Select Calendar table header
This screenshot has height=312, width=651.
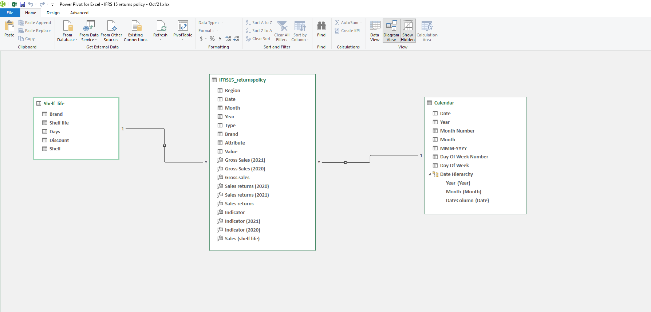475,103
